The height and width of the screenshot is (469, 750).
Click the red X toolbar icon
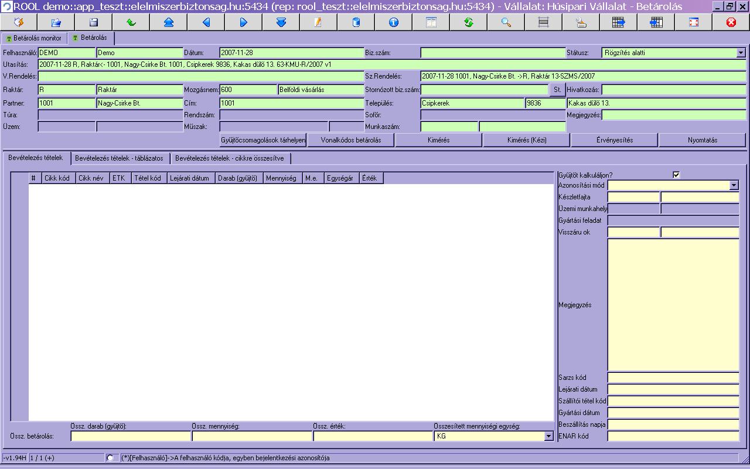(731, 22)
